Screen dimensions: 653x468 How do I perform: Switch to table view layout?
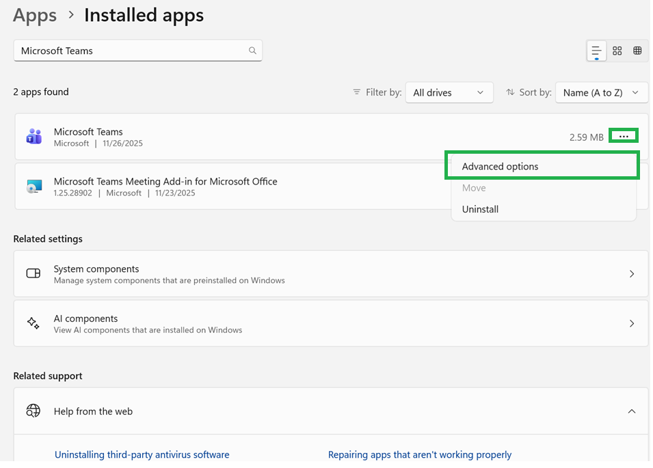pos(637,51)
